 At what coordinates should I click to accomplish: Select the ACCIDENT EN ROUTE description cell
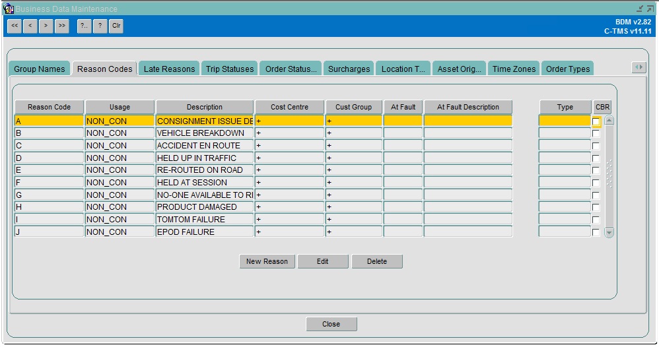(x=205, y=145)
